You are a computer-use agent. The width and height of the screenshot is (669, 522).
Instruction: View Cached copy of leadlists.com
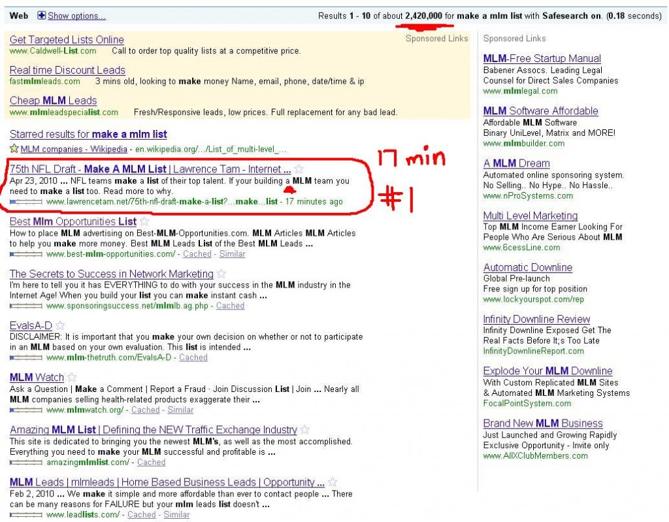142,515
